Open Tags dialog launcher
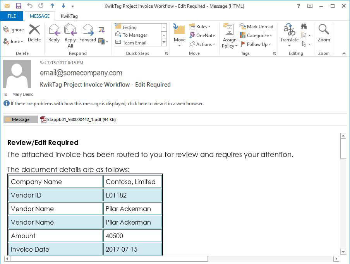 pos(275,53)
